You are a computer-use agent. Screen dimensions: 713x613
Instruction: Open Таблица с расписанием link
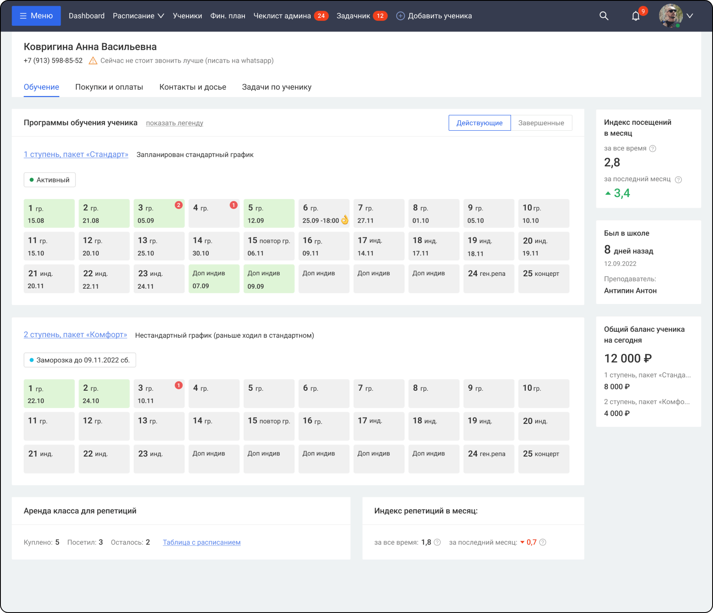click(201, 542)
